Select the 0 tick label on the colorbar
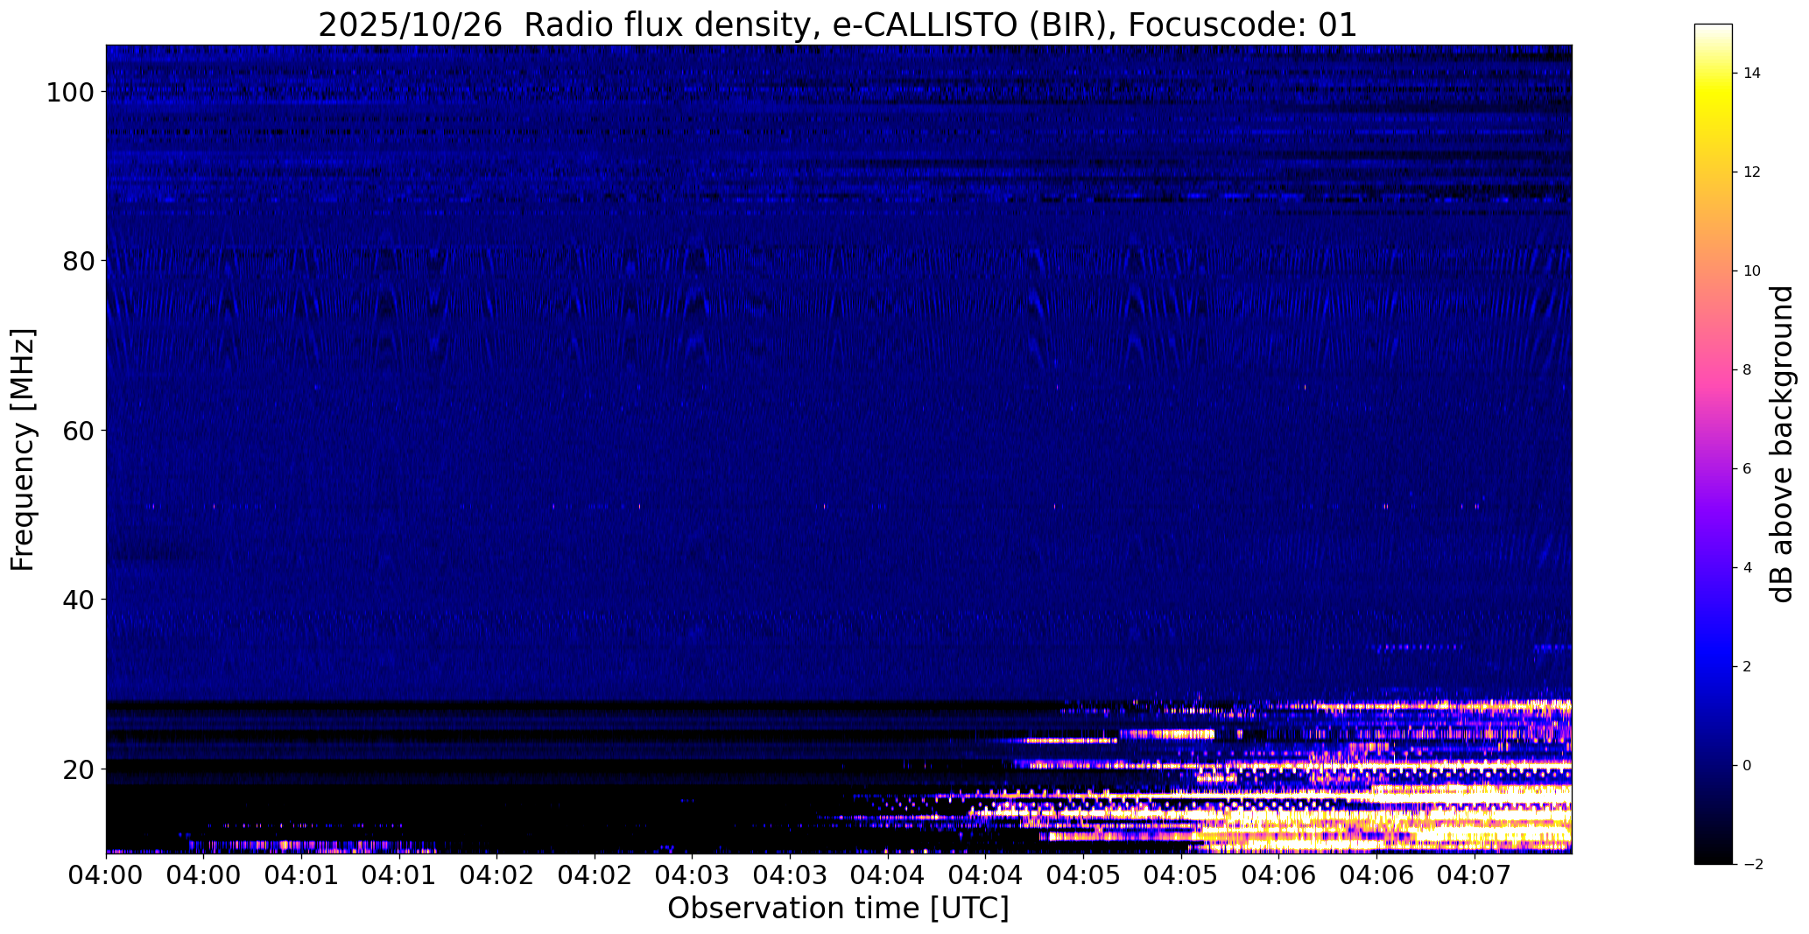The width and height of the screenshot is (1809, 934). click(x=1748, y=766)
